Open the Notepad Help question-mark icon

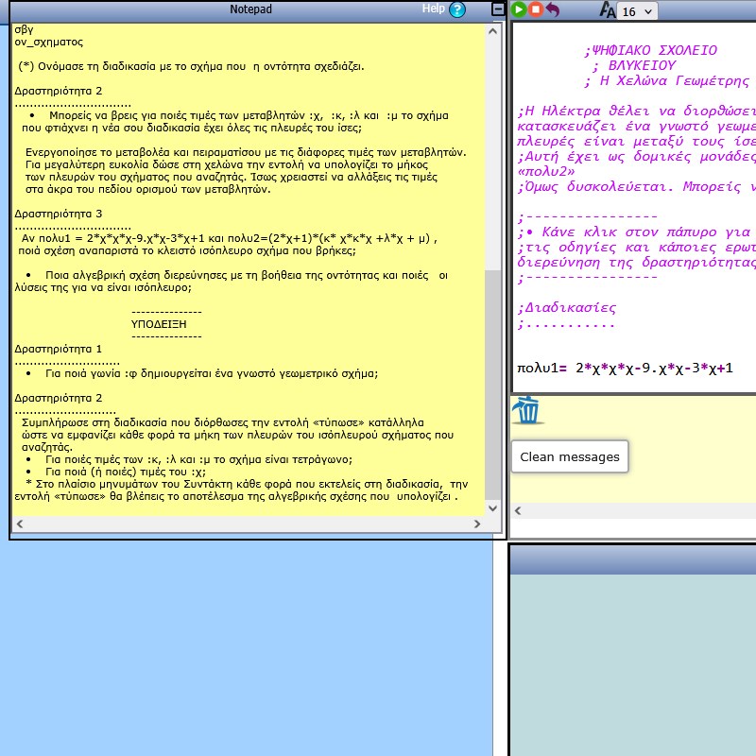pyautogui.click(x=457, y=9)
